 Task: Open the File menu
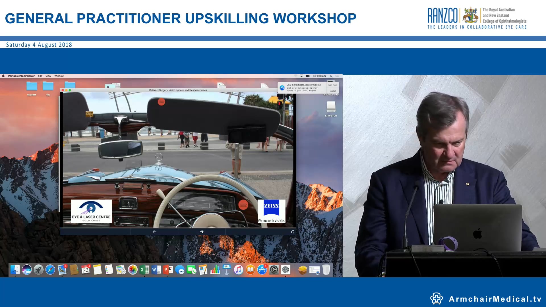40,76
